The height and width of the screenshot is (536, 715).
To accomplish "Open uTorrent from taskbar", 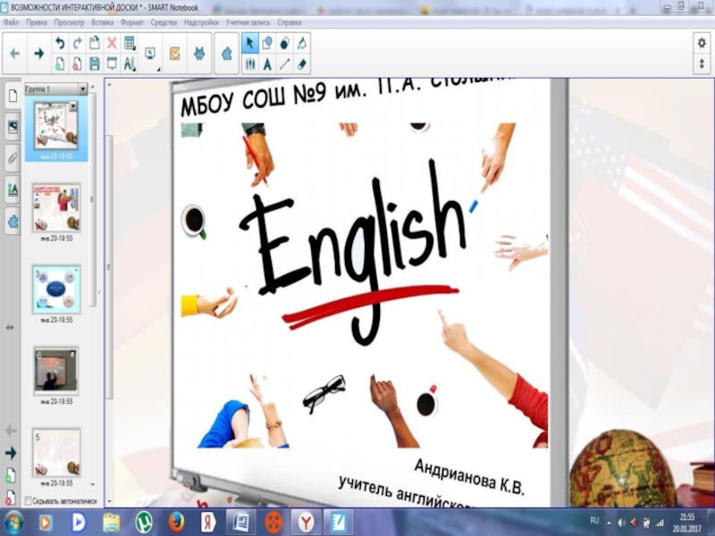I will tap(144, 523).
